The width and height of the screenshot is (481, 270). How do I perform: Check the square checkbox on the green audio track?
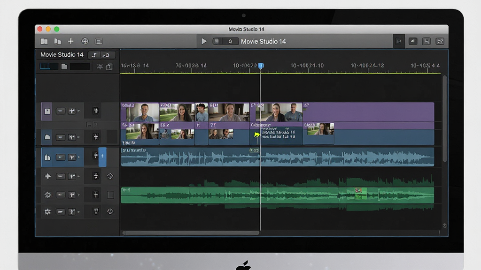tap(110, 195)
